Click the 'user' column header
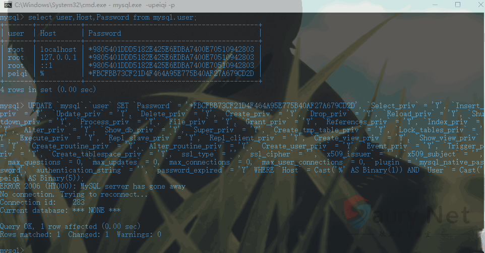Screen dimensions: 485x253 click(x=16, y=33)
